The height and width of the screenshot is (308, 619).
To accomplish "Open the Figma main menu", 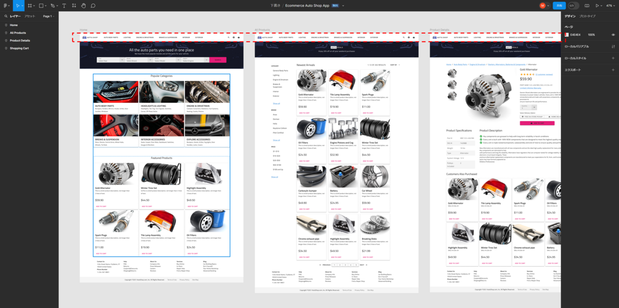I will pos(5,5).
